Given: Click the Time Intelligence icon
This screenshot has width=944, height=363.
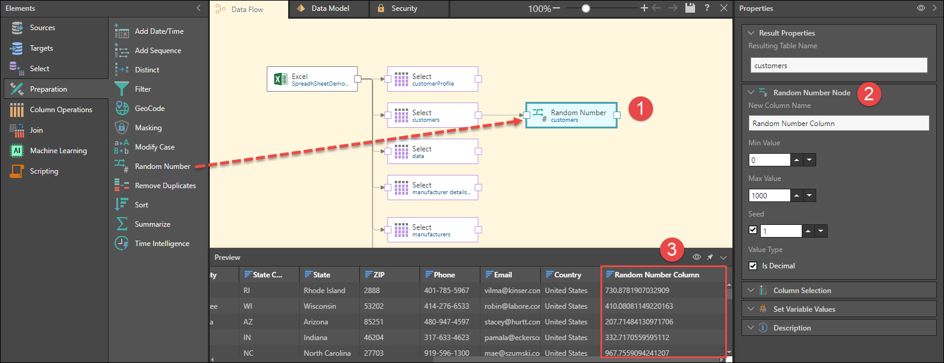Looking at the screenshot, I should pos(122,244).
